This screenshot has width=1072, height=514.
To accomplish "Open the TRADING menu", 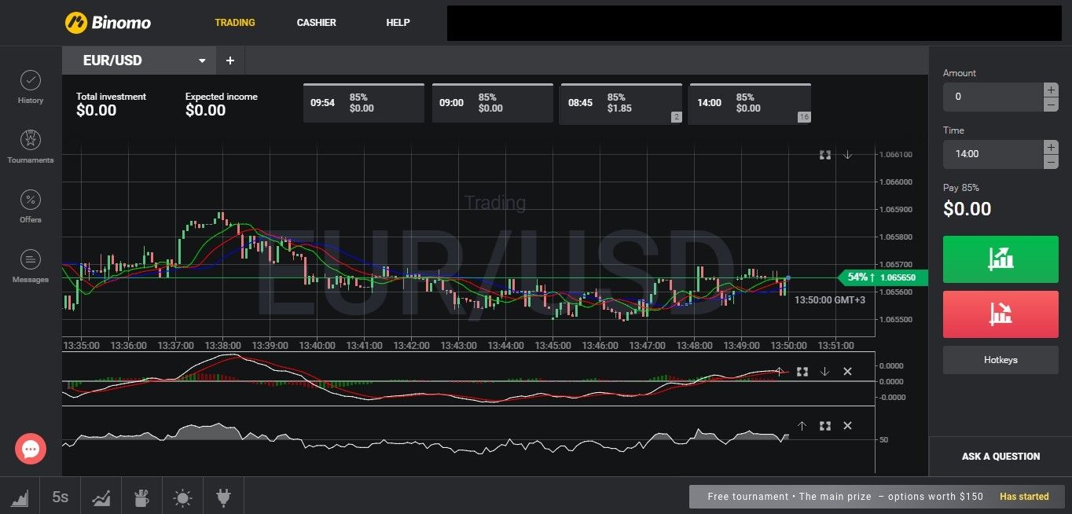I will [x=235, y=23].
